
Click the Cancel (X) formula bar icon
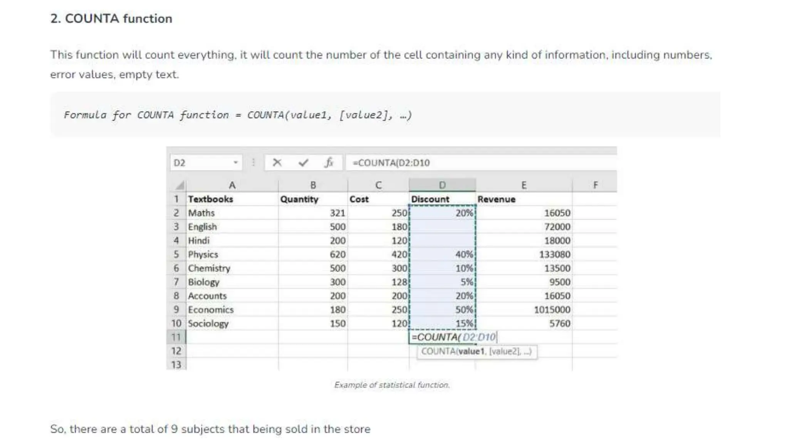(277, 163)
